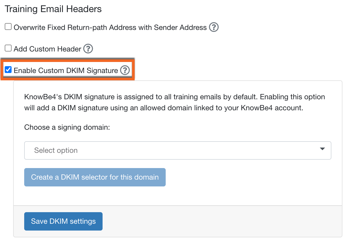Click "Create a DKIM selector for this domain"
Viewport: 344px width, 240px height.
(95, 177)
